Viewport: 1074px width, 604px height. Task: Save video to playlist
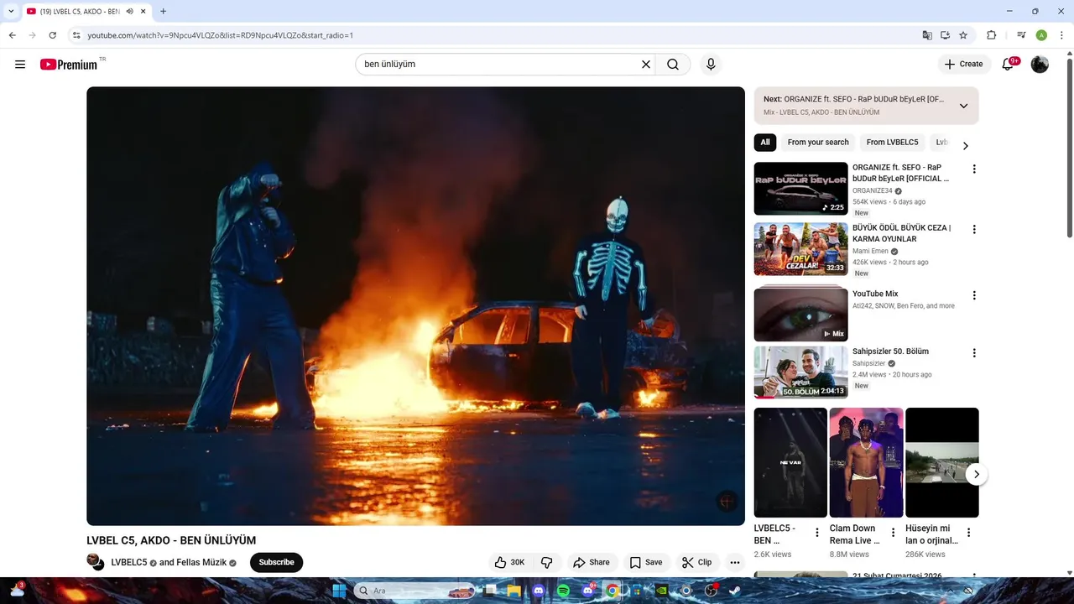[646, 562]
